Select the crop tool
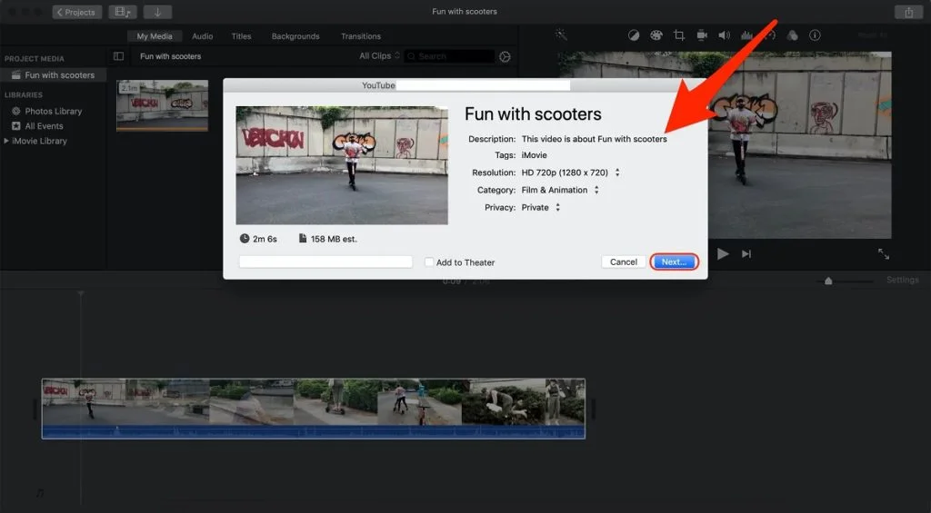 [x=679, y=35]
